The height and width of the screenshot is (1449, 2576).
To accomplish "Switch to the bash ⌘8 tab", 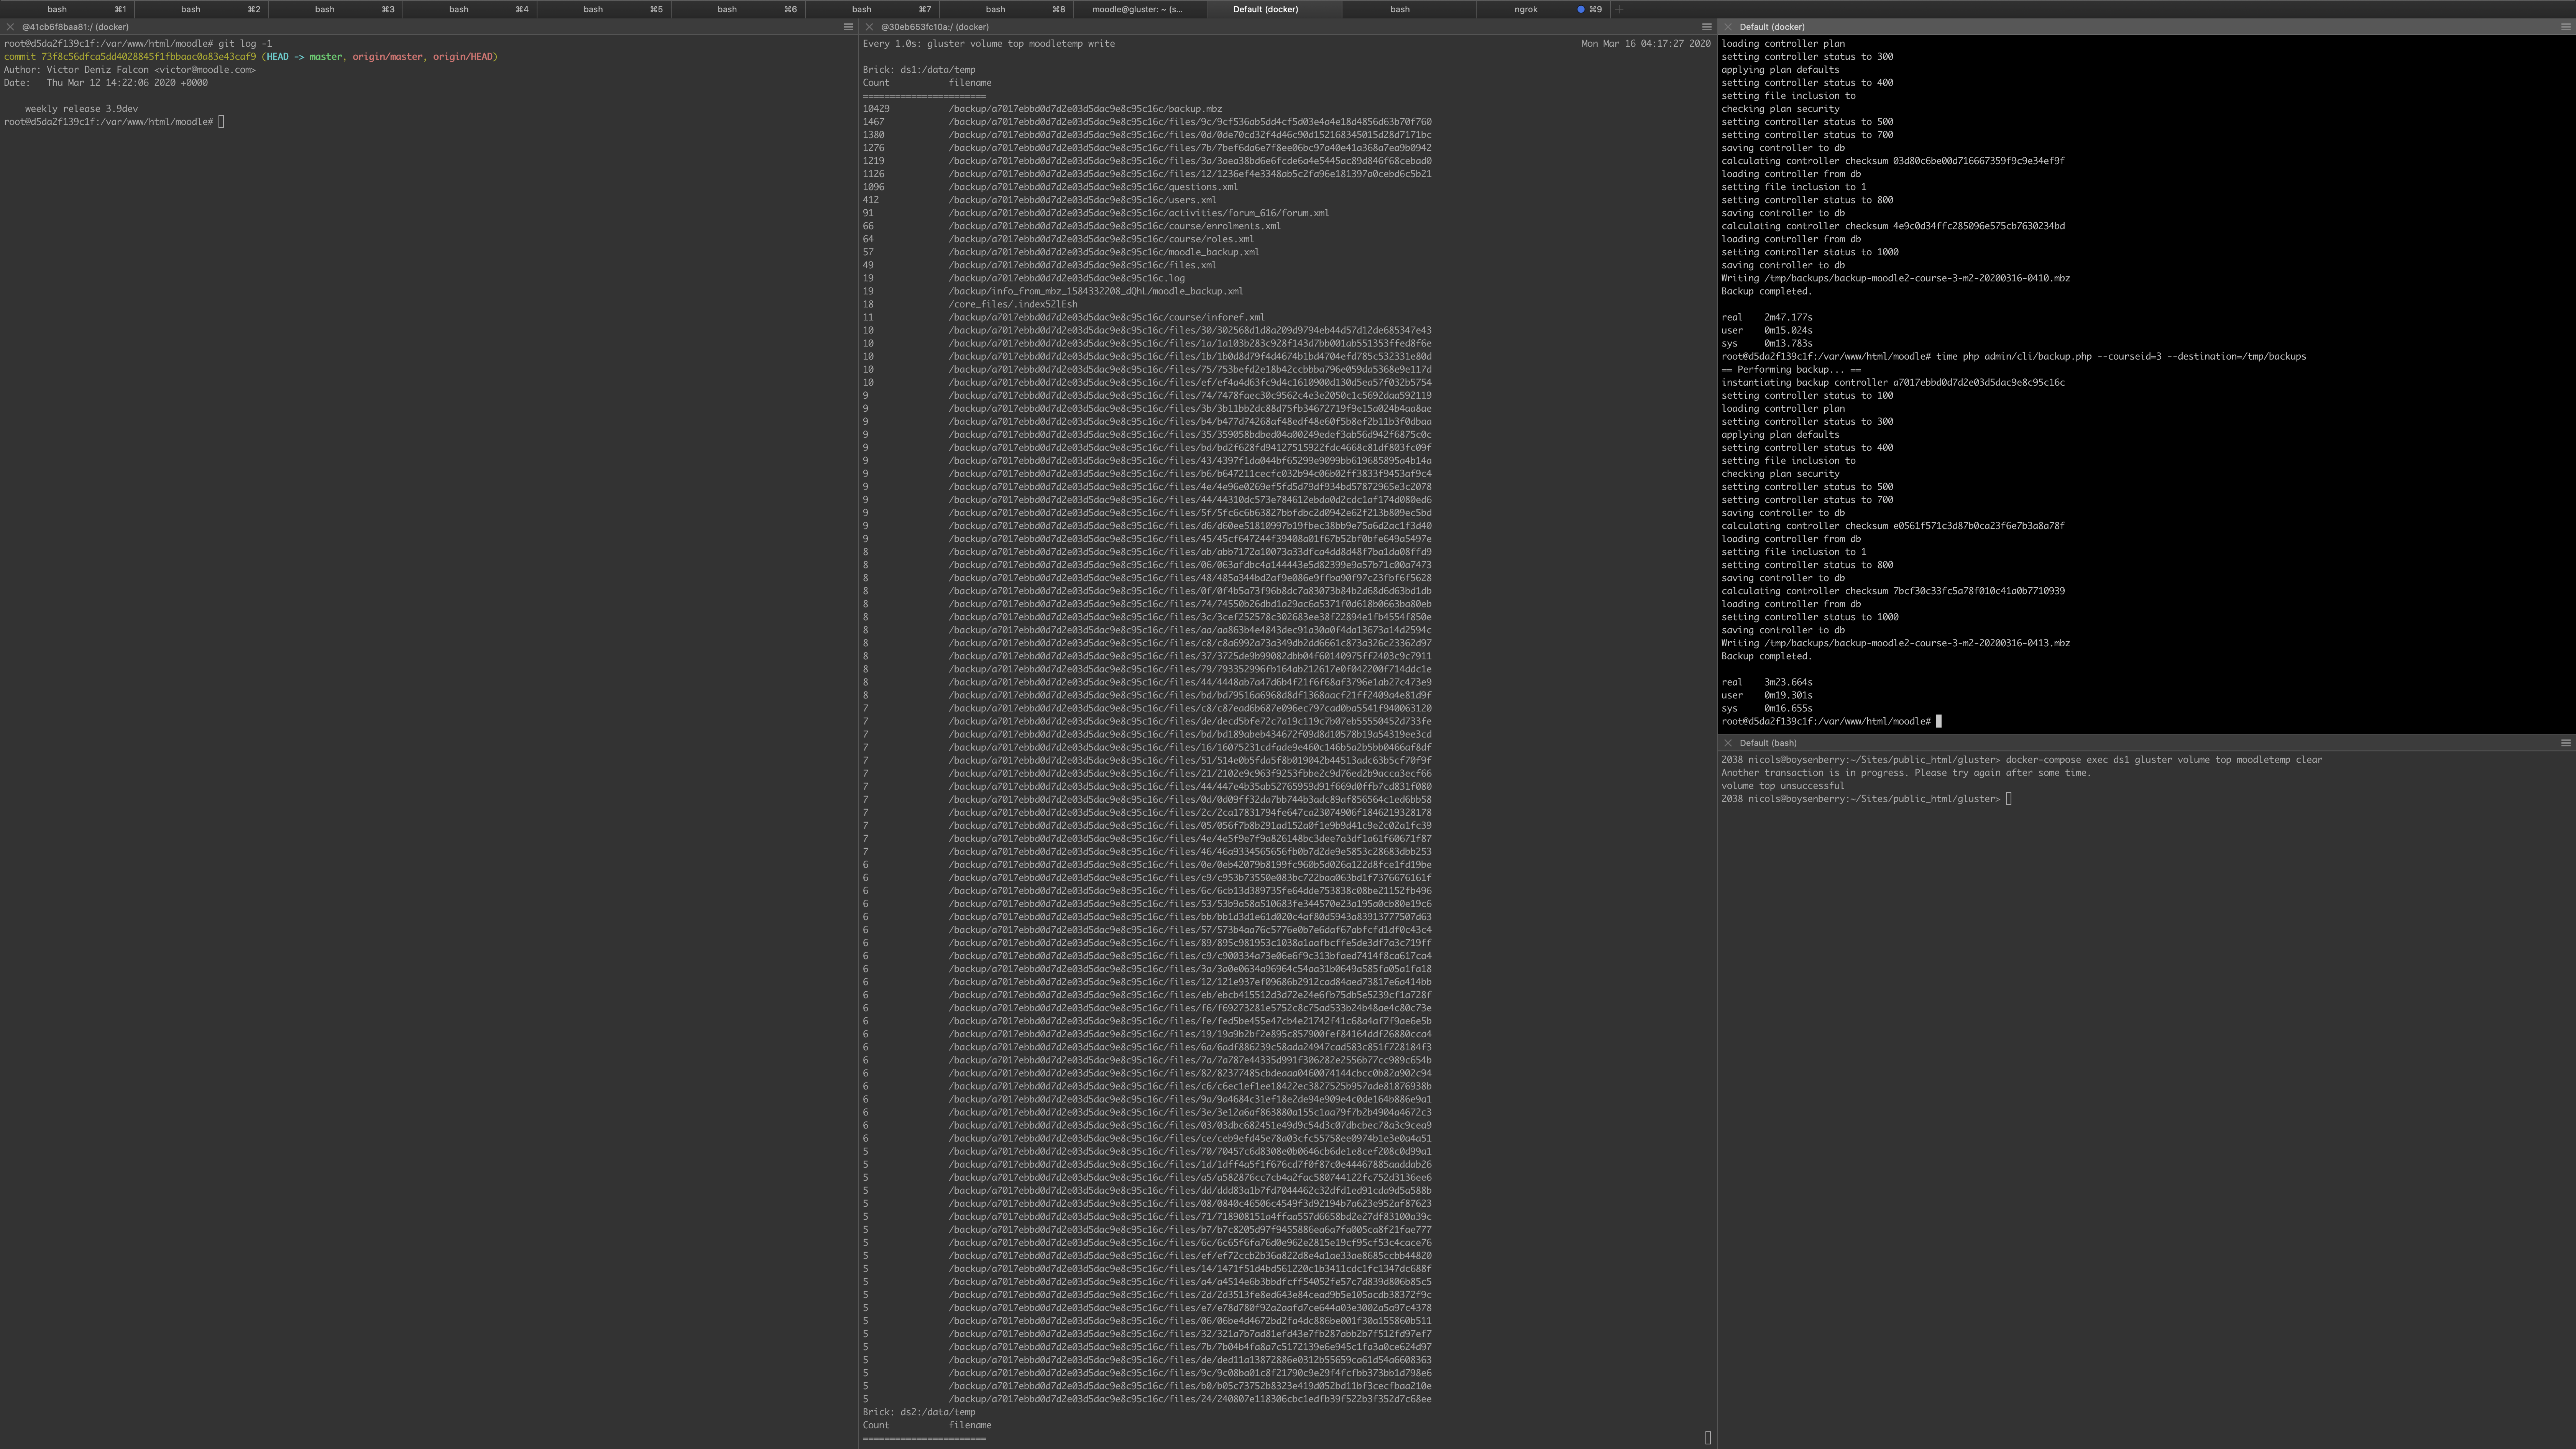I will click(1005, 9).
